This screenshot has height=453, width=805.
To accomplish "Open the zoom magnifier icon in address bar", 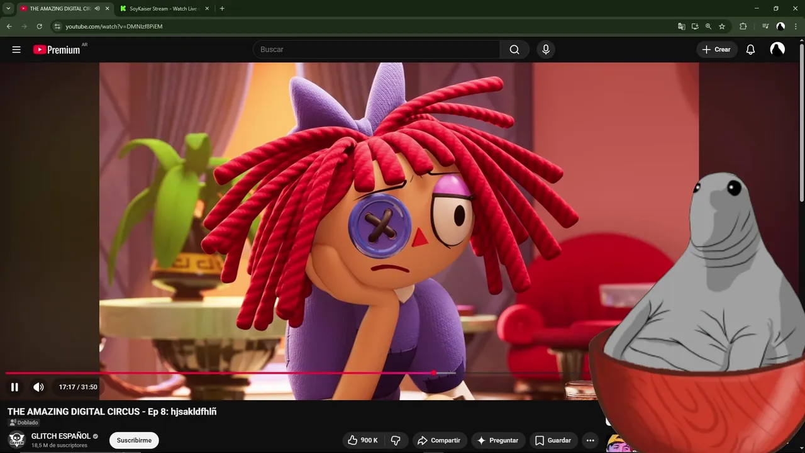I will (x=708, y=26).
